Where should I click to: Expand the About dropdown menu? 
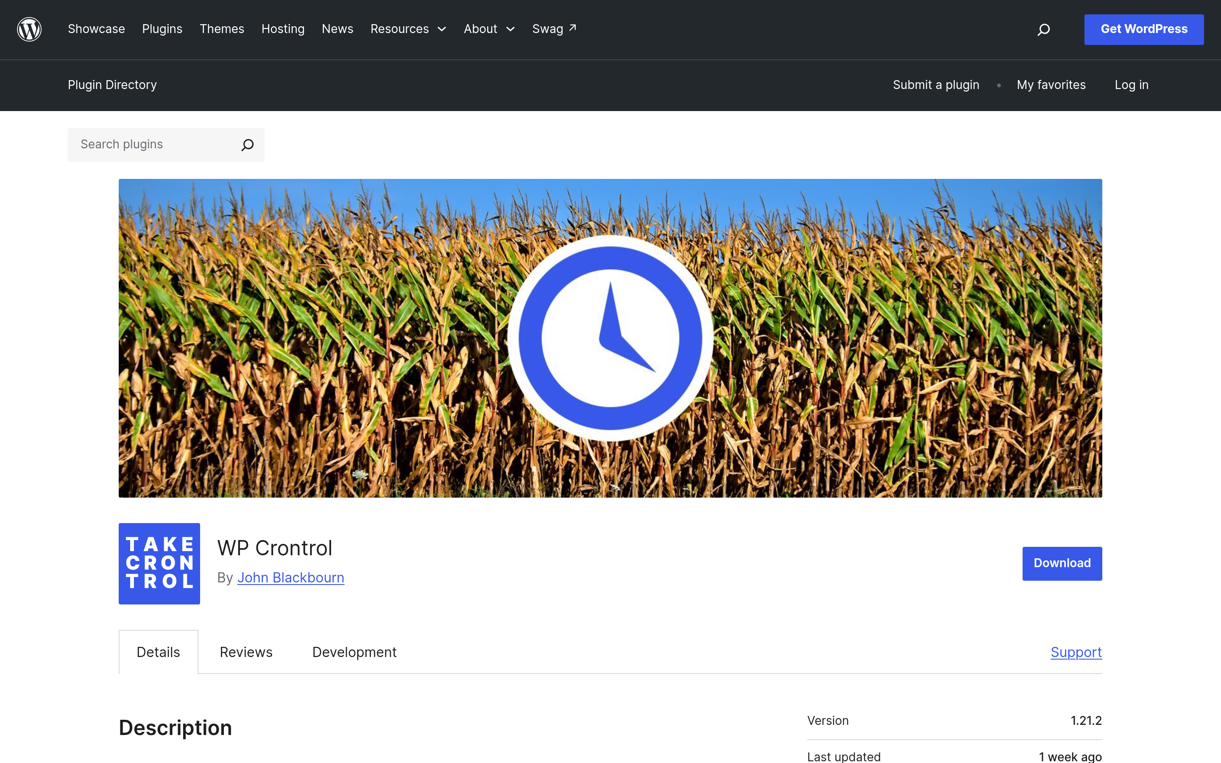tap(489, 29)
